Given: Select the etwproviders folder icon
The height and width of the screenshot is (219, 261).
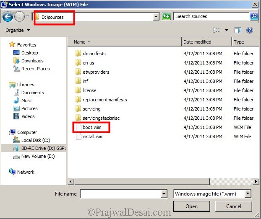Looking at the screenshot, I should coord(78,72).
